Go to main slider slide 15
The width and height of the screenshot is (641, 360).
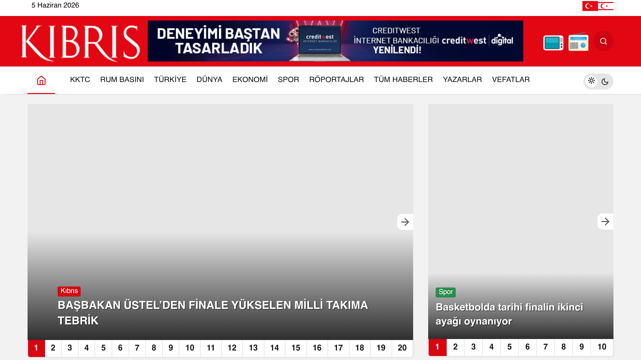[x=296, y=348]
